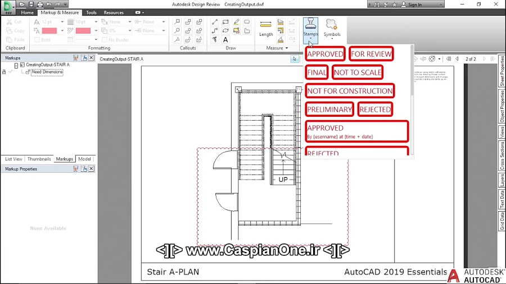Open the Model tab
The width and height of the screenshot is (506, 284).
84,159
